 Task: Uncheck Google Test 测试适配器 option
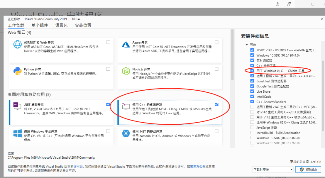(x=252, y=86)
